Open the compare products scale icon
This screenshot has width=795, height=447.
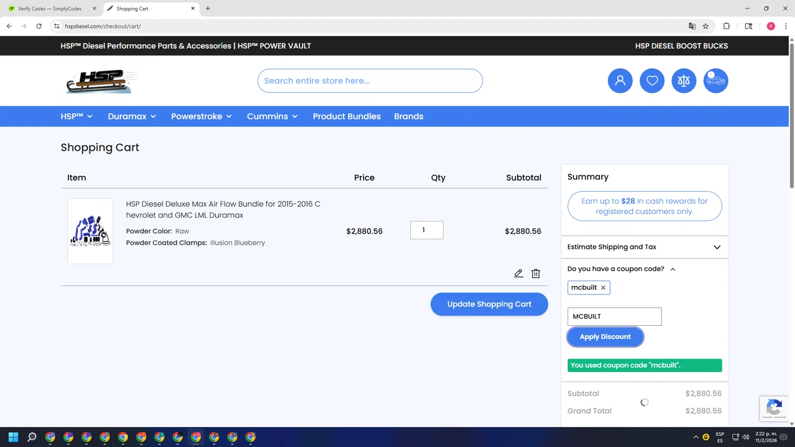coord(684,81)
